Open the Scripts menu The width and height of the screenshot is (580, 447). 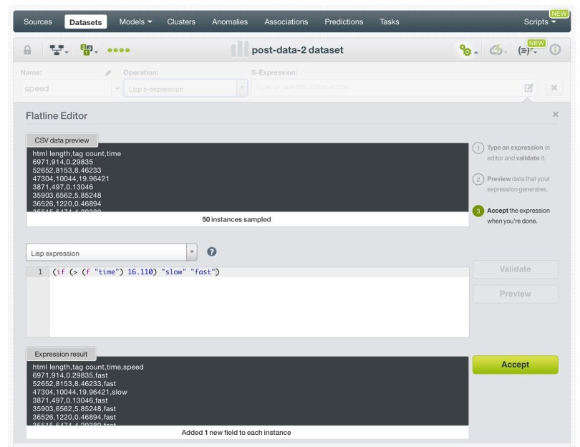pyautogui.click(x=539, y=21)
